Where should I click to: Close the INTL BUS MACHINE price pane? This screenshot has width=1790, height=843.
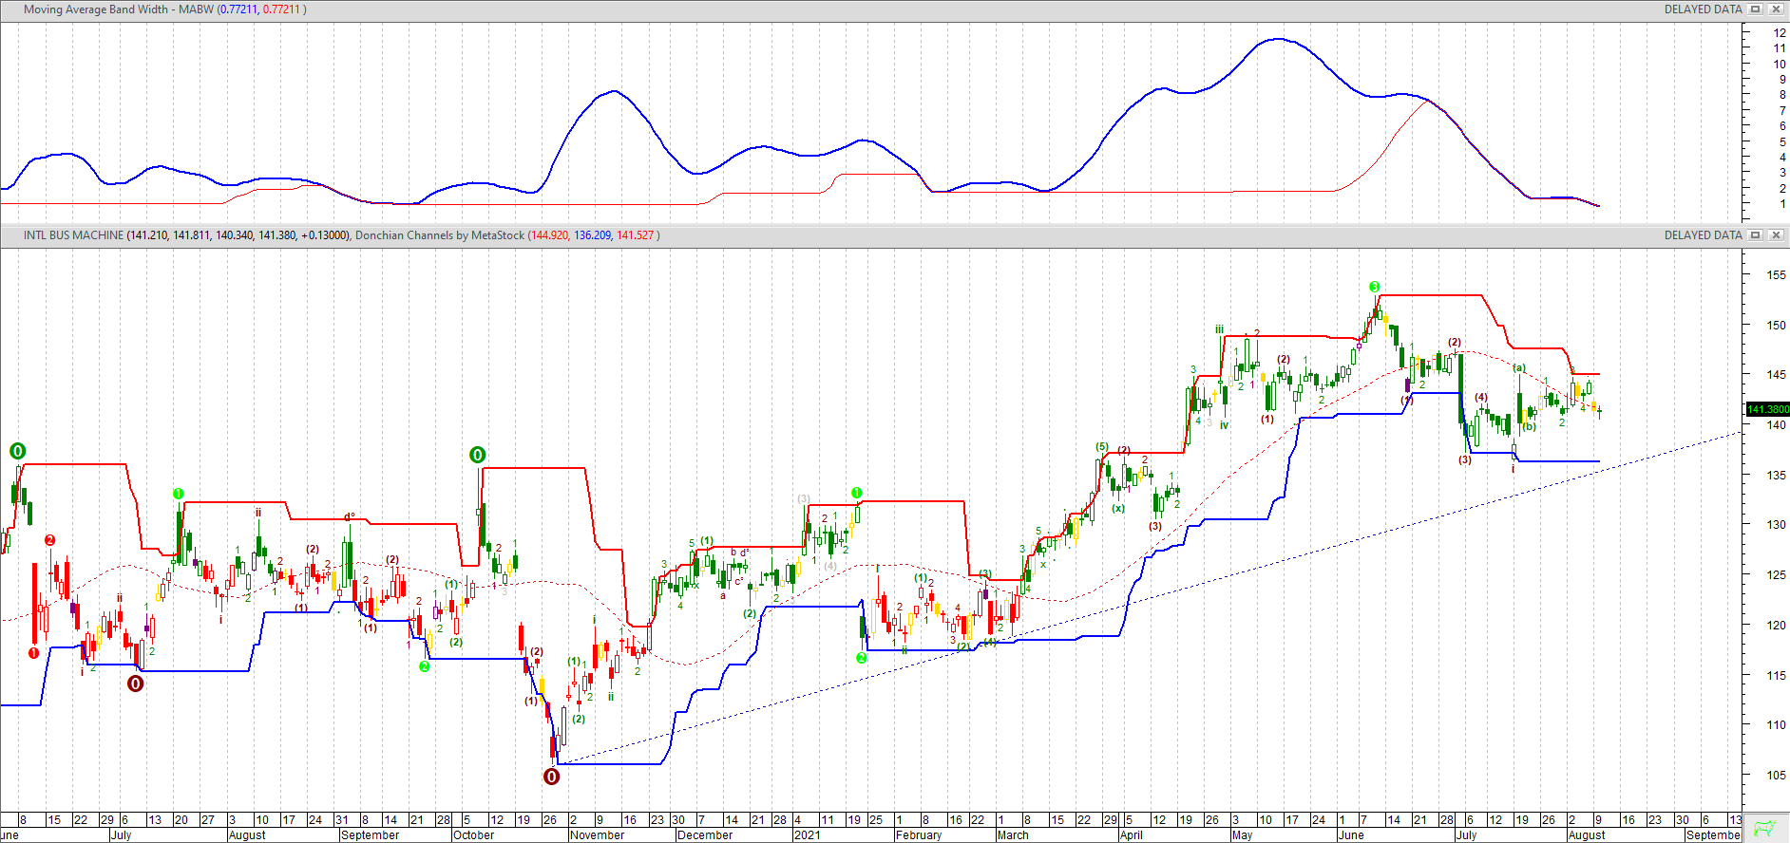pyautogui.click(x=1776, y=235)
